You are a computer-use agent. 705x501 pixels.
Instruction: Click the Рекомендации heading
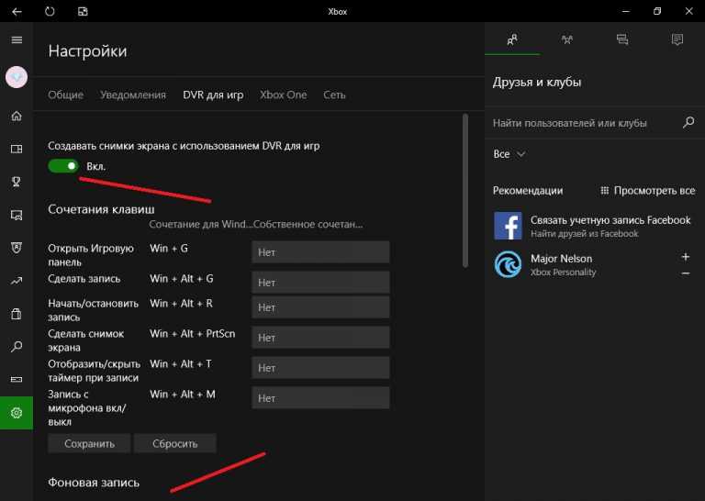pos(528,191)
